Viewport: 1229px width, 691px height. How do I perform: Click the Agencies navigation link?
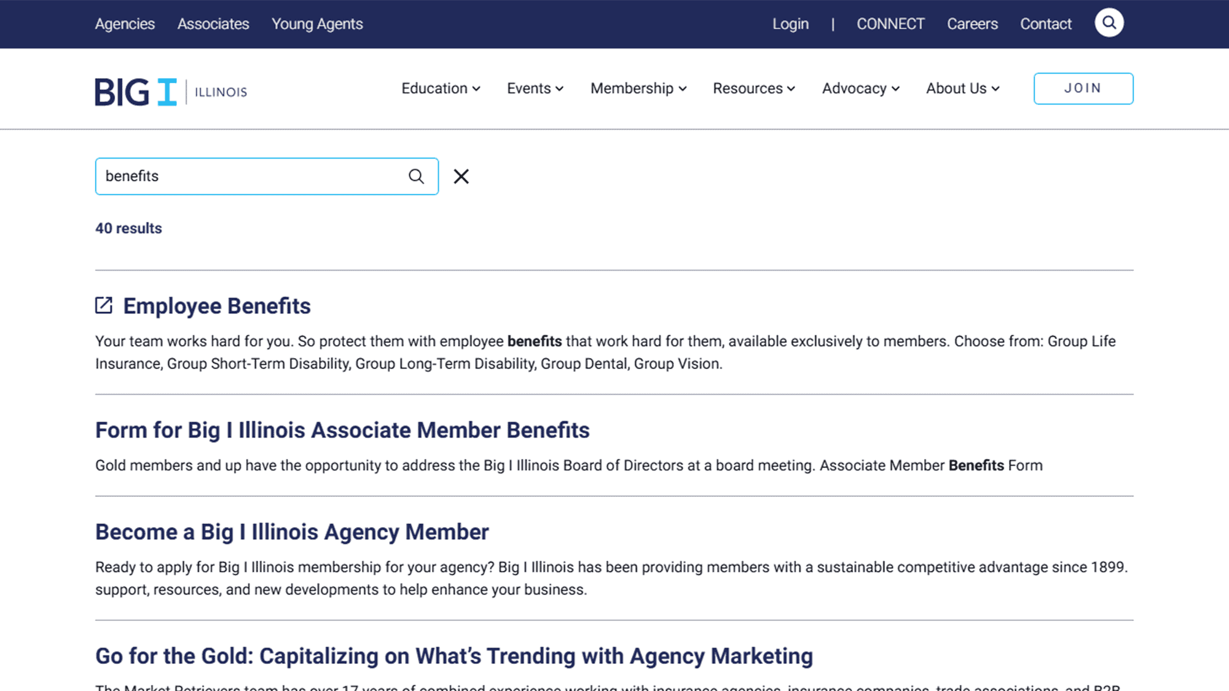tap(125, 23)
